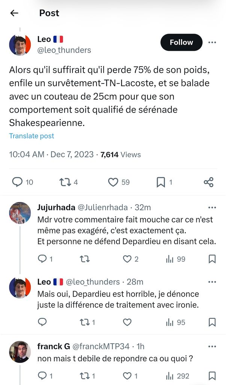View analytics on Jujurhada's reply showing 99
Screen dimensions: 226x385
pyautogui.click(x=170, y=259)
